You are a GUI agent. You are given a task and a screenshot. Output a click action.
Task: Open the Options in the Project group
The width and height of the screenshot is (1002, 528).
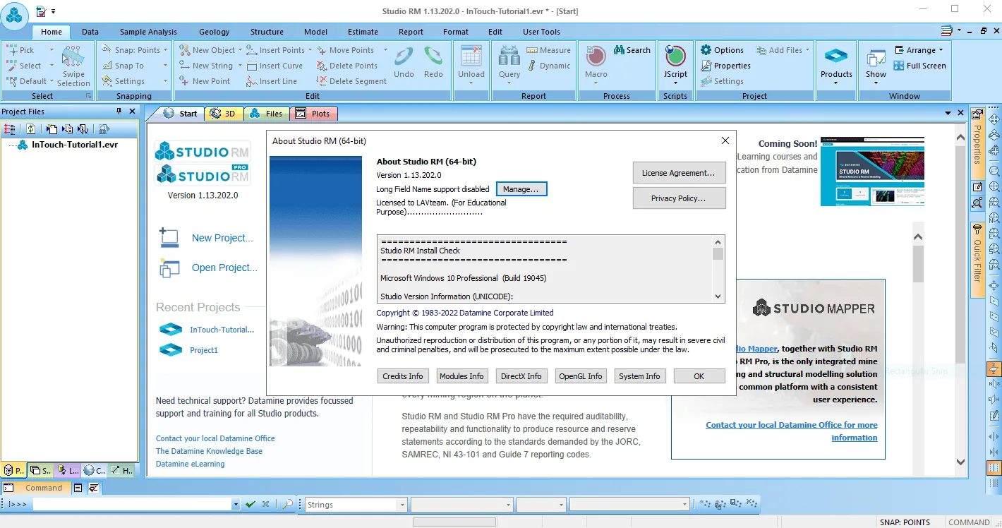coord(722,50)
